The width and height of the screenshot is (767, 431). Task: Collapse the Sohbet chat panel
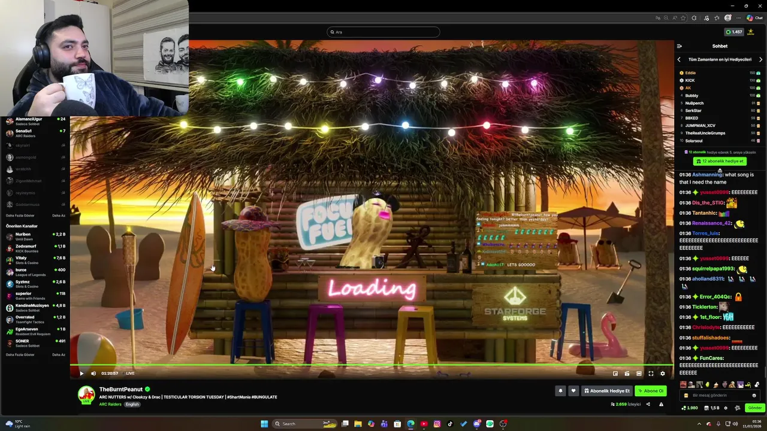(679, 46)
